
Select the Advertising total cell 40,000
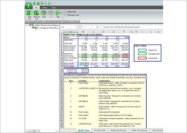(x=124, y=56)
